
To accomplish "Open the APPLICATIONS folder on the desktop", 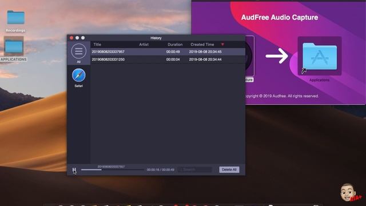I will pyautogui.click(x=14, y=46).
